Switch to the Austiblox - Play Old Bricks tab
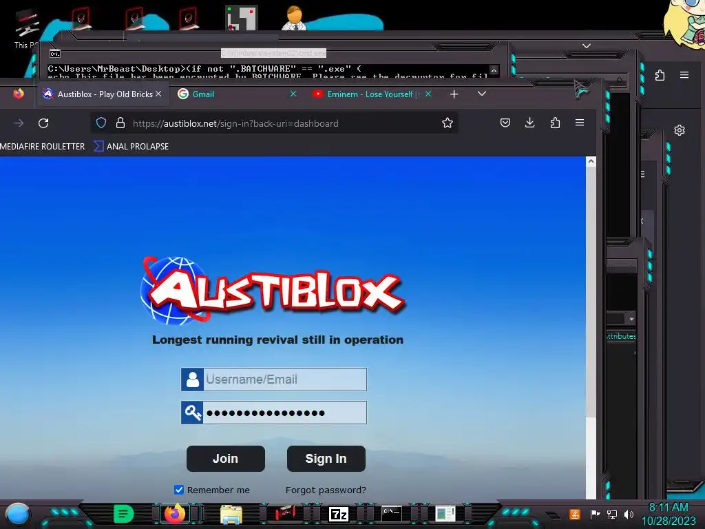This screenshot has height=529, width=705. point(102,94)
